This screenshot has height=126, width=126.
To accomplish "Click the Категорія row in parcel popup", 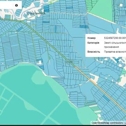I will coord(106,45).
